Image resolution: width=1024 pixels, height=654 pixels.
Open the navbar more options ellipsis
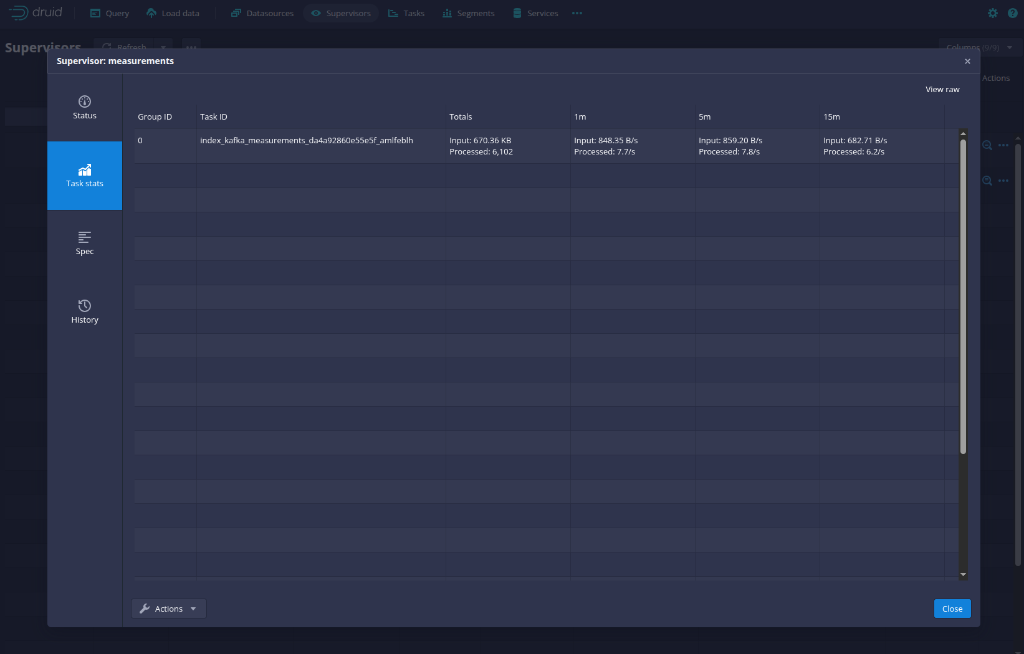pos(577,13)
